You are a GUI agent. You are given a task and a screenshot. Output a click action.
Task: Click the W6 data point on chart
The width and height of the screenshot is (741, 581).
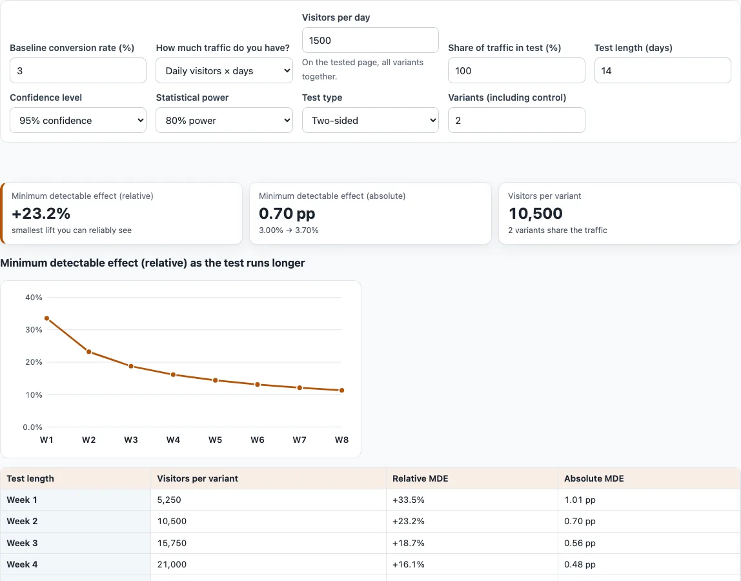[x=258, y=384]
